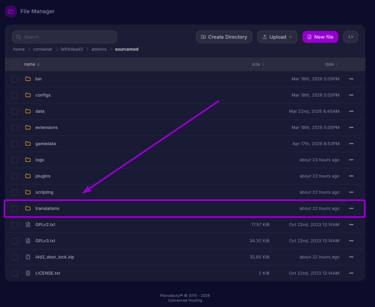Screen dimensions: 375x307
Task: Open the actions menu for GPLv3.txt
Action: [351, 241]
